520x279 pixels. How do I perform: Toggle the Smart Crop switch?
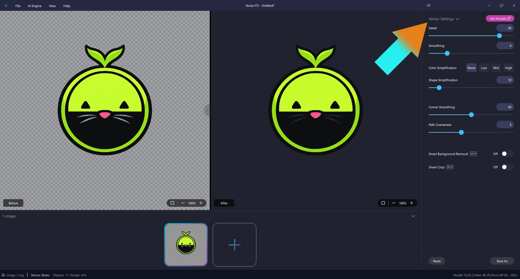pos(507,167)
